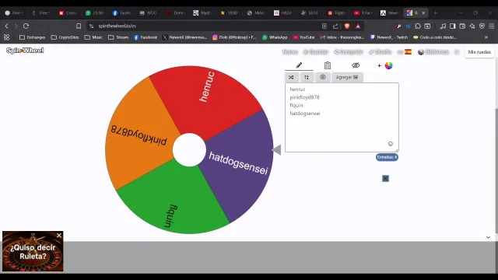Open the results tab (clipboard icon)
Viewport: 498px width, 280px height.
[328, 65]
